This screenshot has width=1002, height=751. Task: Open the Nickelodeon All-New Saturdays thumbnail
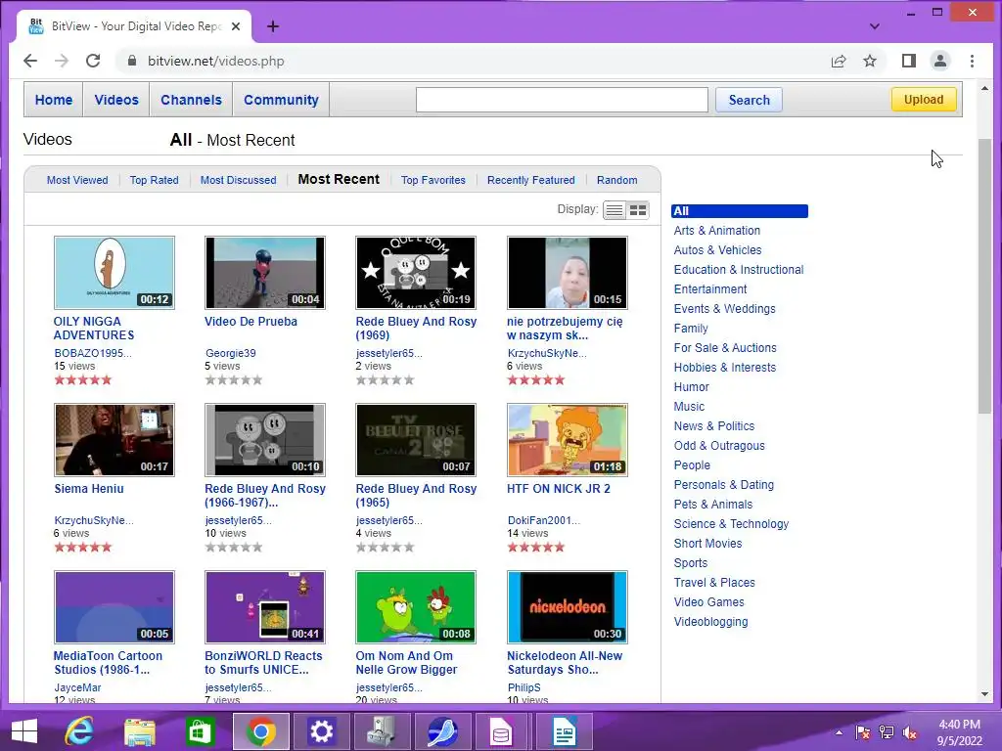[567, 606]
